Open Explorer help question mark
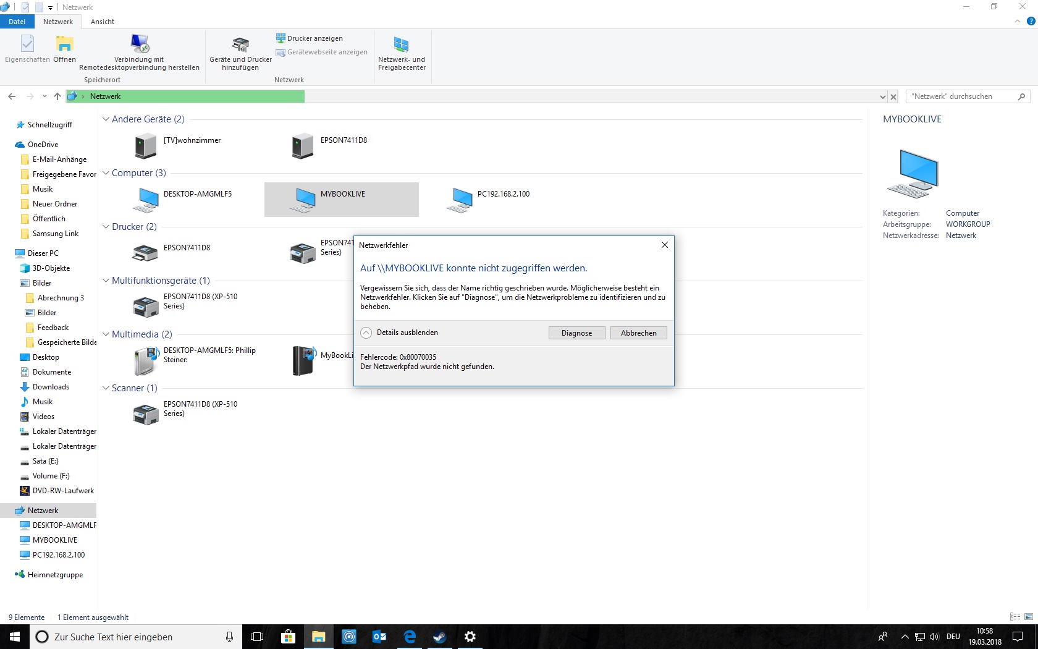1038x649 pixels. click(x=1031, y=22)
